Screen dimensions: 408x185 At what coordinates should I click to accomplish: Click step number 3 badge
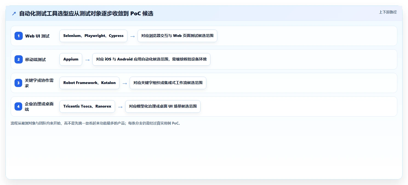(x=19, y=83)
